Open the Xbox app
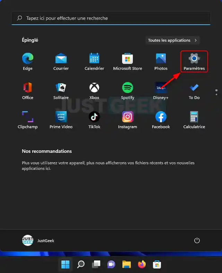Screen dimensions: 222x273 pos(94,91)
